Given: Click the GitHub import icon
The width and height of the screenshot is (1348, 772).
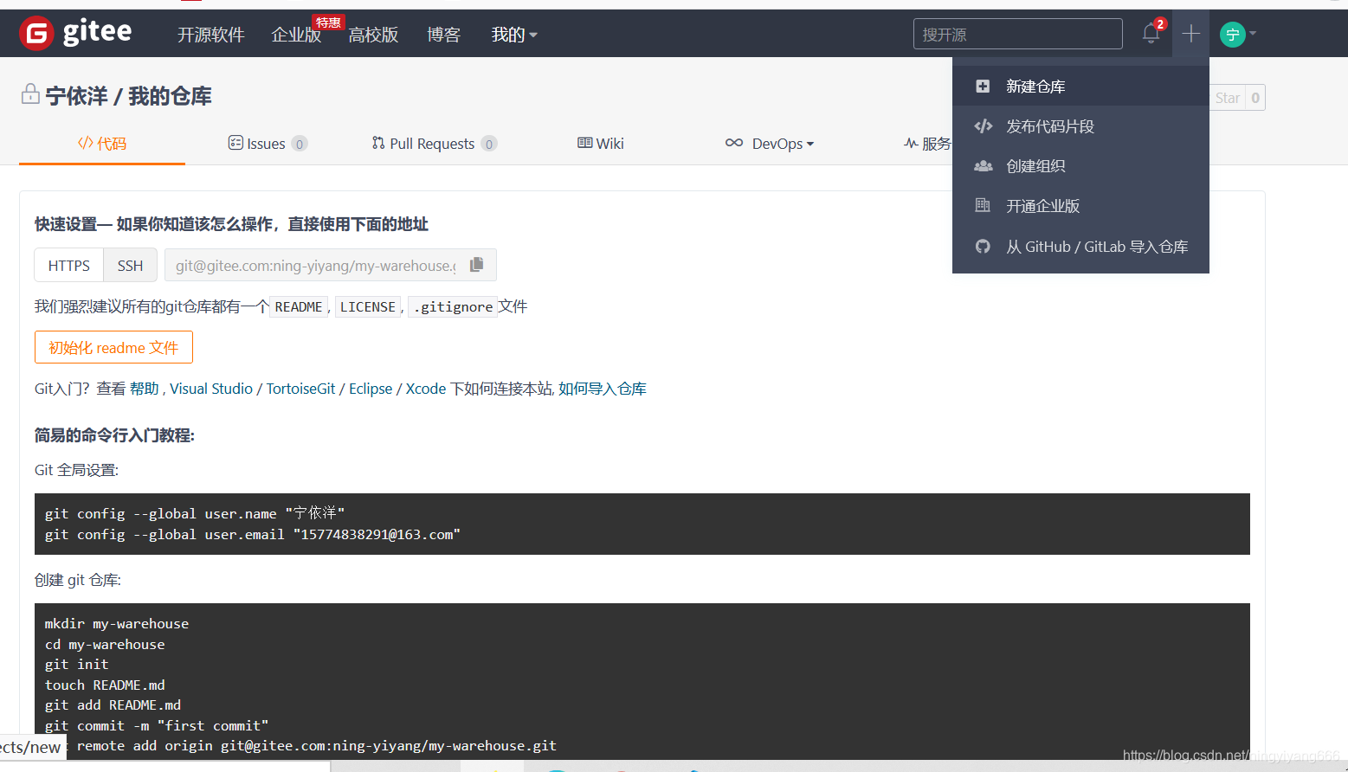Looking at the screenshot, I should (x=983, y=247).
